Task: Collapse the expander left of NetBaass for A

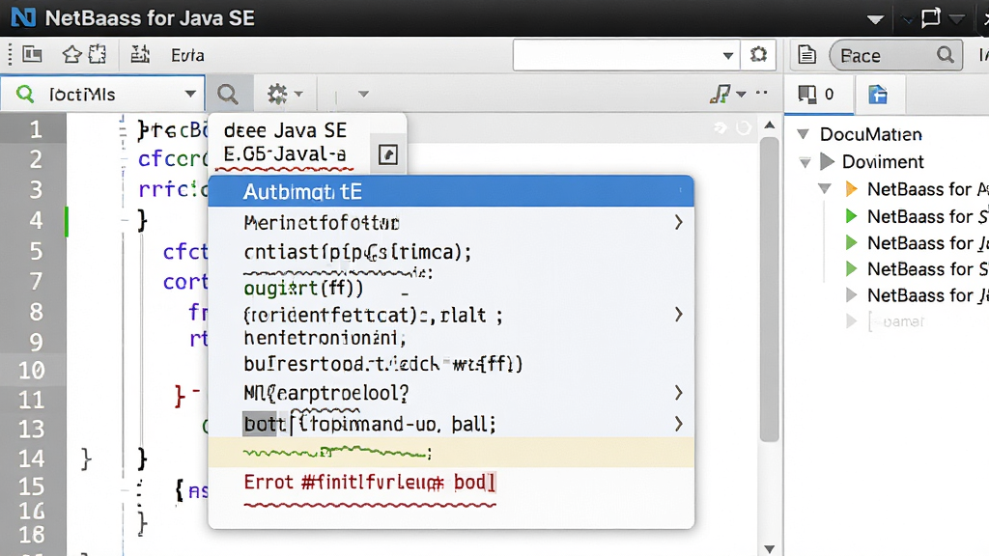Action: click(x=825, y=188)
